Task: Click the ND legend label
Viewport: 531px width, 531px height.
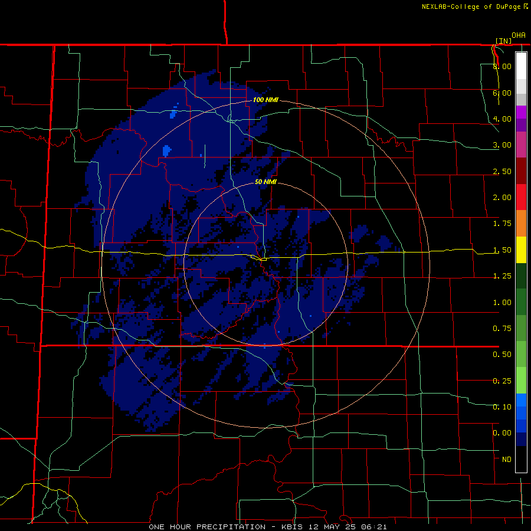Action: (x=507, y=460)
